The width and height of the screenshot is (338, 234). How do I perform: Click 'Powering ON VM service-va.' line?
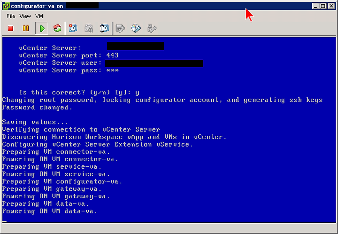point(56,174)
